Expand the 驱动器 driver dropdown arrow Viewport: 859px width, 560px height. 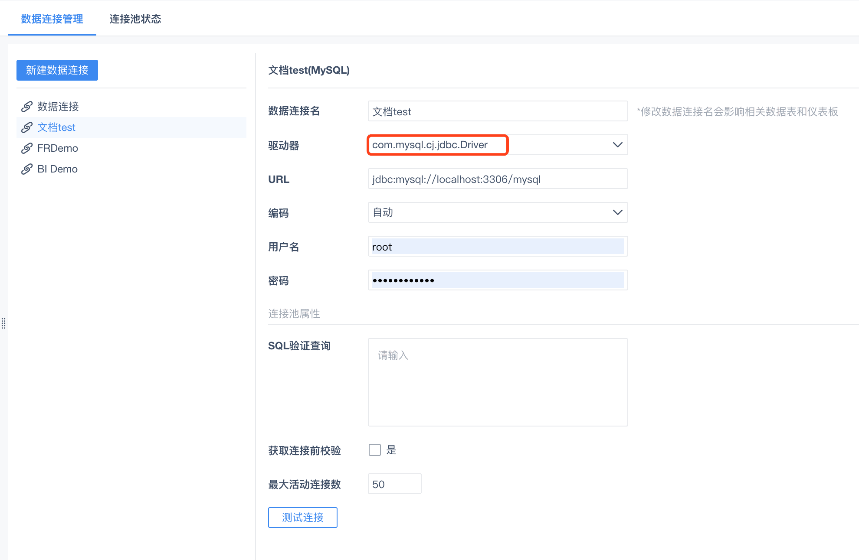(x=617, y=145)
